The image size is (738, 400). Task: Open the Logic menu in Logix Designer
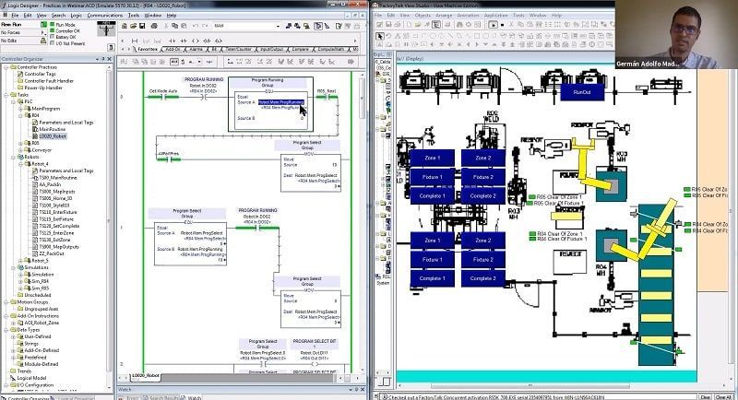(77, 16)
